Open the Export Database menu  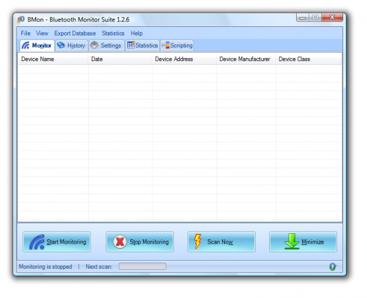75,34
